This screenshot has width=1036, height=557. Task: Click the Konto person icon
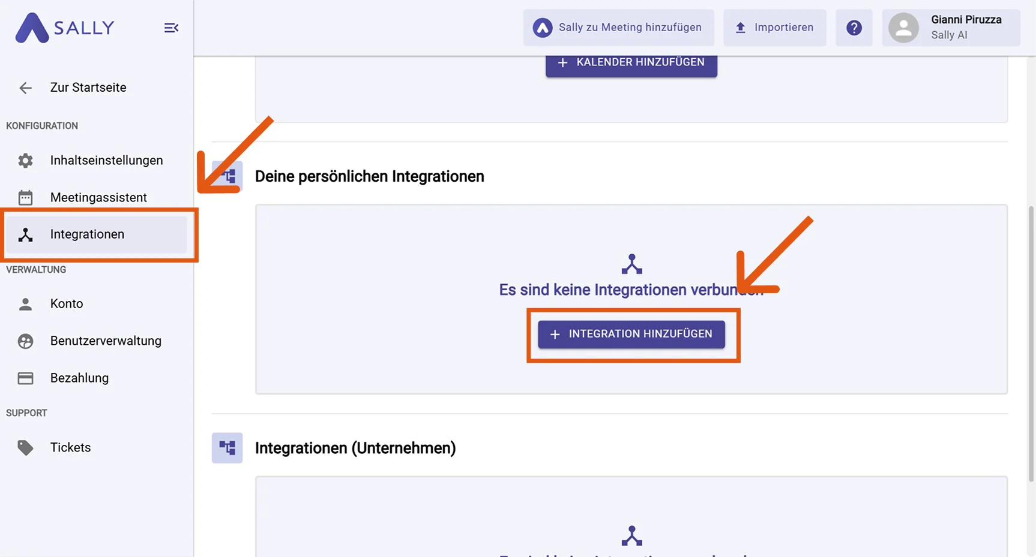pos(25,304)
